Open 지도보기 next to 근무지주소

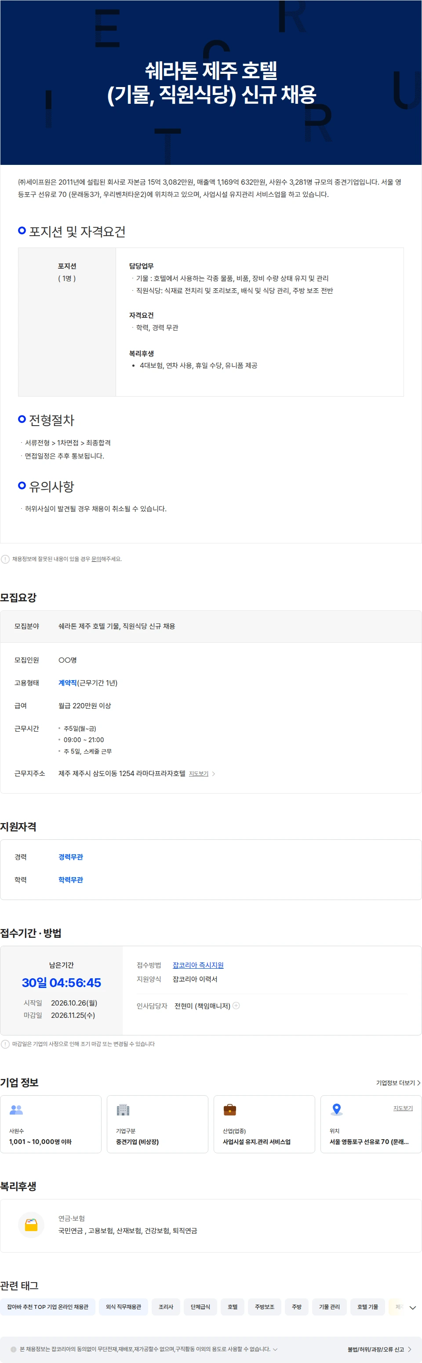click(x=199, y=773)
